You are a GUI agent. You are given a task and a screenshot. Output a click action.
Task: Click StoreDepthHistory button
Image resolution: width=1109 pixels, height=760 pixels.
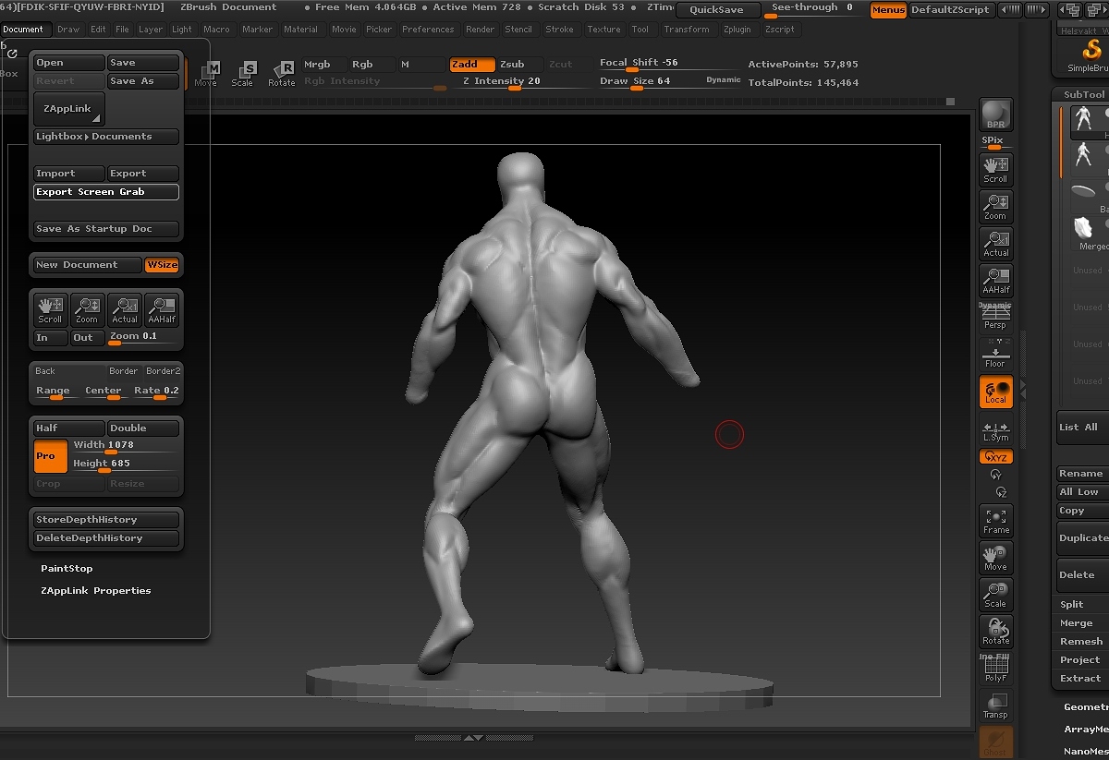[106, 520]
